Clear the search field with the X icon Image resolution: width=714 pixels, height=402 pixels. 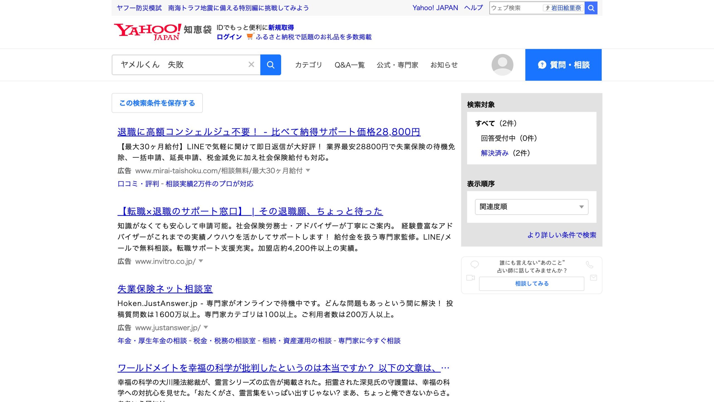pyautogui.click(x=251, y=65)
